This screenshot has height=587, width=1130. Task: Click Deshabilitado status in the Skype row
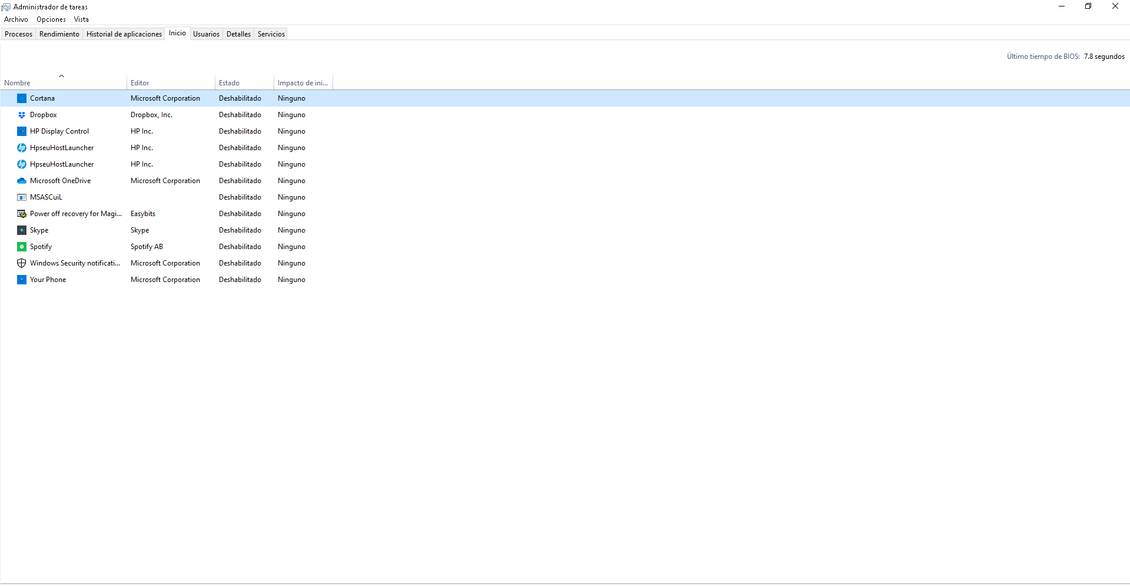(x=240, y=230)
